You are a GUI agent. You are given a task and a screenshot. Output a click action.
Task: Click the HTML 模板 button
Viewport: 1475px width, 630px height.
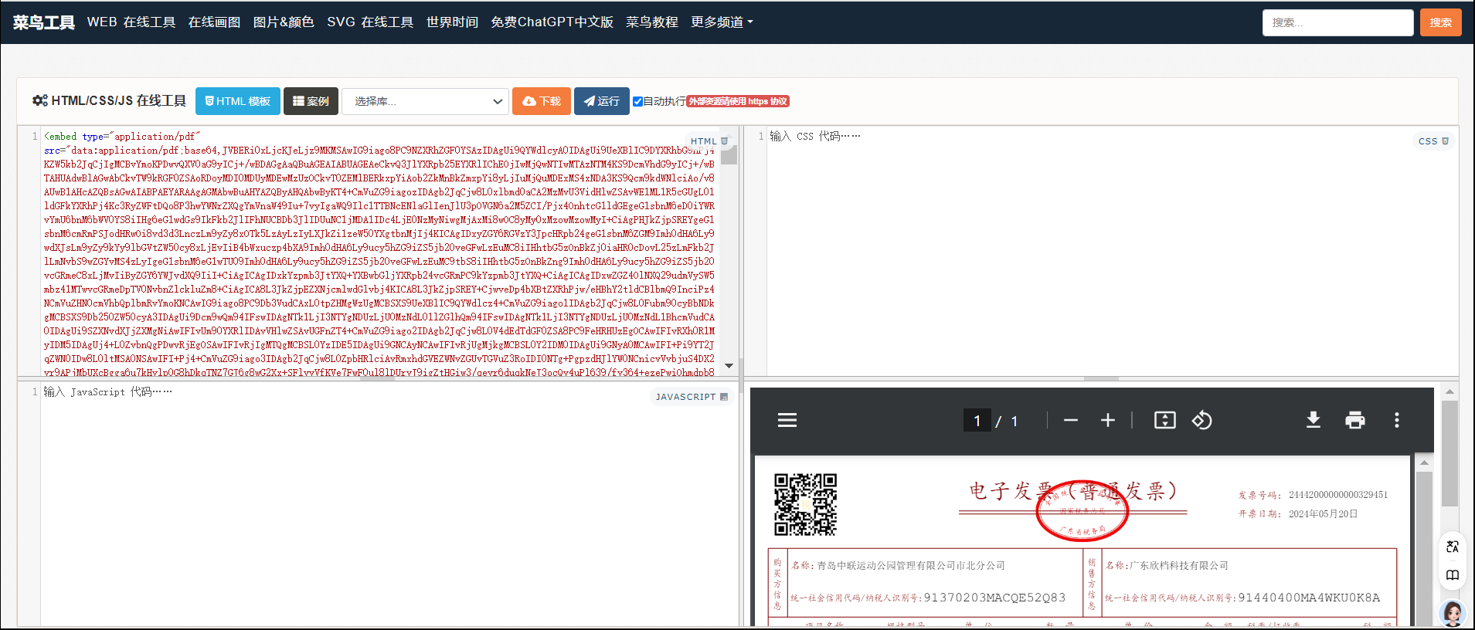(x=237, y=101)
